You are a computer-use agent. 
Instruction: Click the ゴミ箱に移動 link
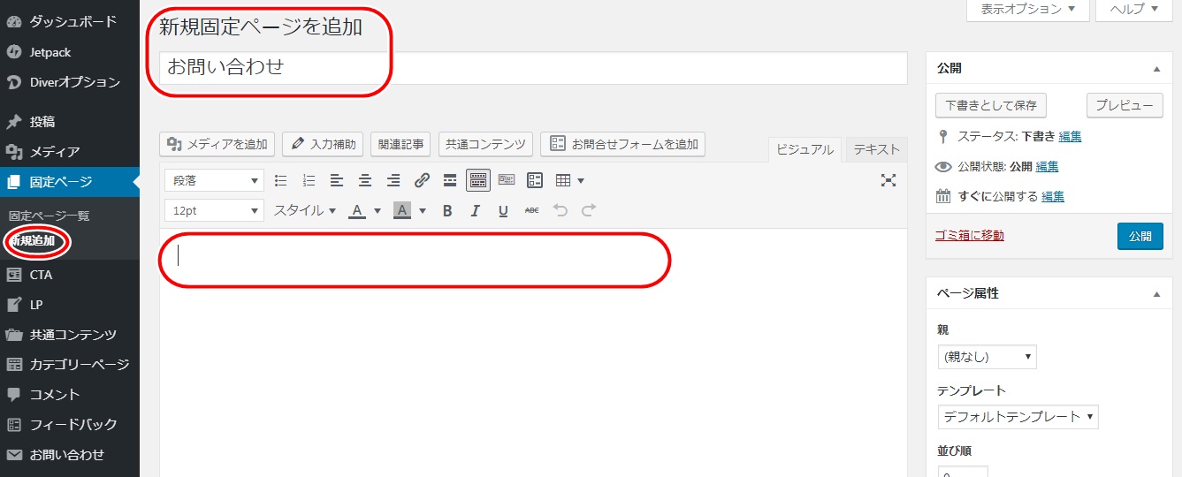point(969,236)
